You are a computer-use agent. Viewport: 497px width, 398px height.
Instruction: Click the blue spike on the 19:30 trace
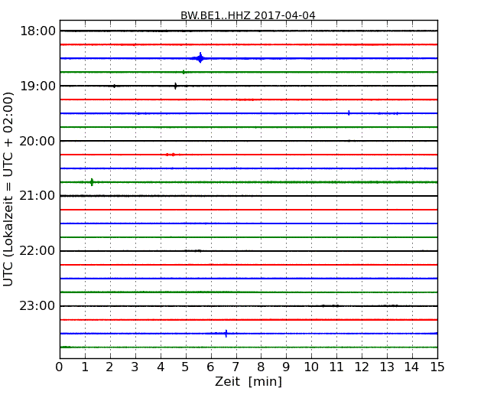point(349,113)
